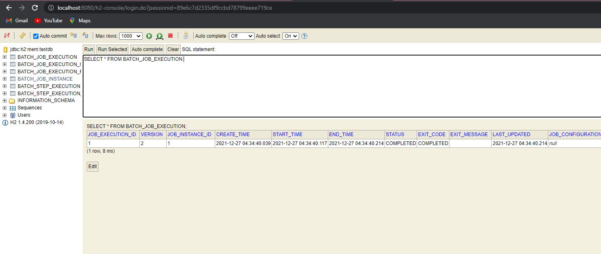601x254 pixels.
Task: Click the H2 version info icon
Action: (x=5, y=123)
